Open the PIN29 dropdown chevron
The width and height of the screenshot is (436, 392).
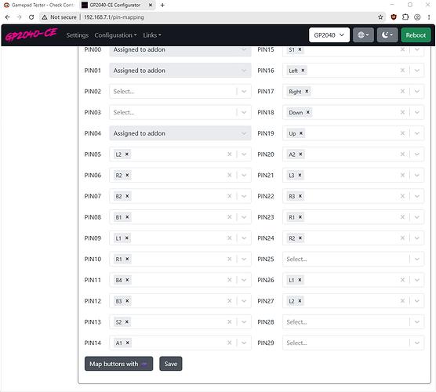pyautogui.click(x=417, y=343)
